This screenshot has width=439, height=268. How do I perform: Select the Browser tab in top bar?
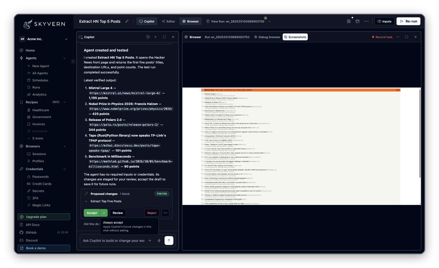(190, 21)
